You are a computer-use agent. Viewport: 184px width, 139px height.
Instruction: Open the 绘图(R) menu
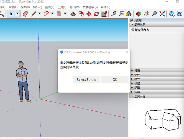point(50,7)
